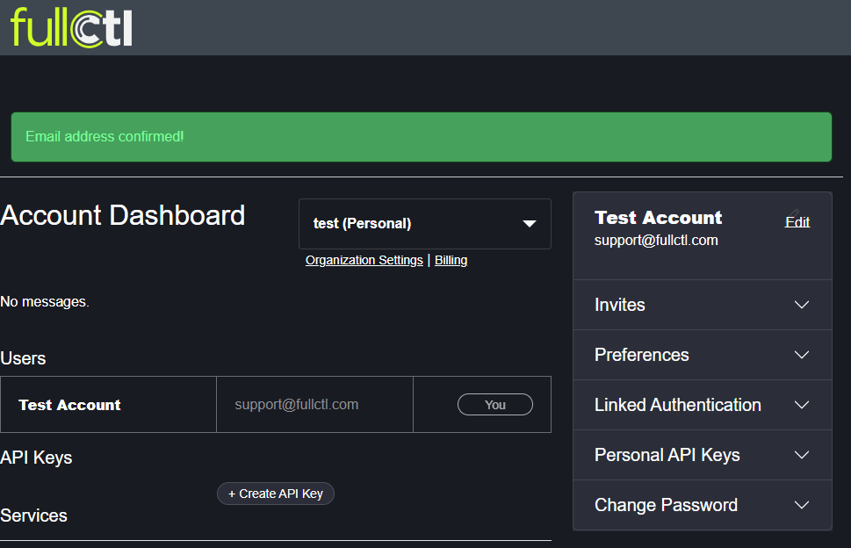
Task: Click the API Keys section heading
Action: (x=36, y=458)
